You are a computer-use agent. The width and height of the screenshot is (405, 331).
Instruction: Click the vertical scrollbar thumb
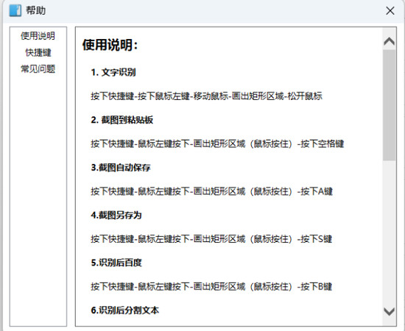point(390,105)
